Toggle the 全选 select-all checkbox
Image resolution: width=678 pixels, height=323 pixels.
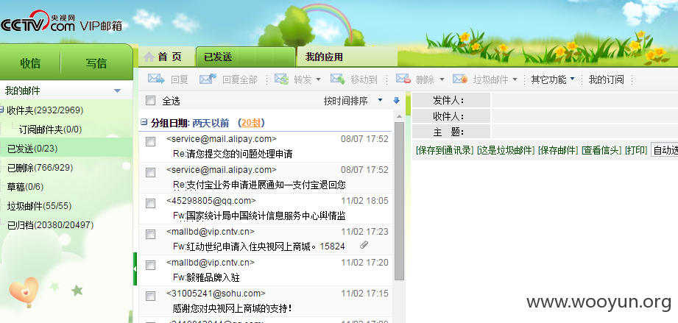(150, 101)
